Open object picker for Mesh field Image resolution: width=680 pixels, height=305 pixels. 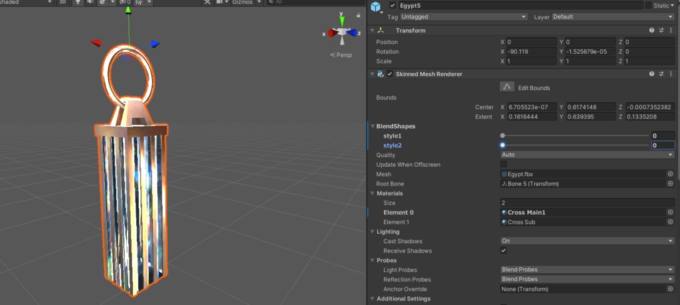point(671,174)
